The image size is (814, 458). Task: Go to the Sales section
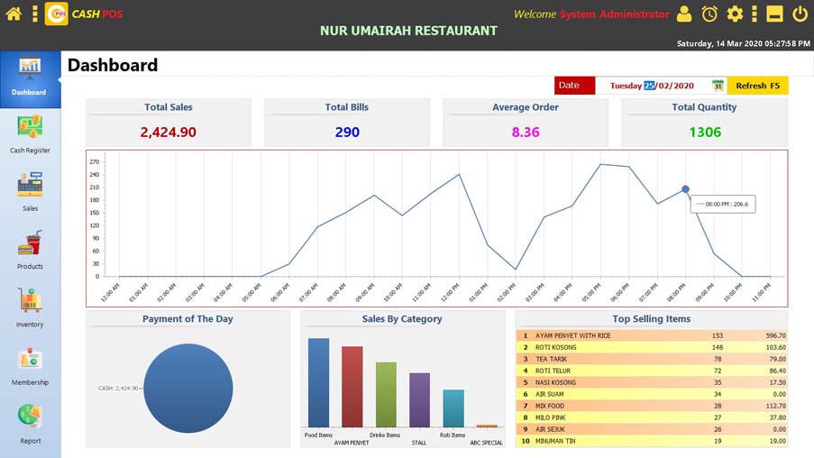(x=30, y=193)
